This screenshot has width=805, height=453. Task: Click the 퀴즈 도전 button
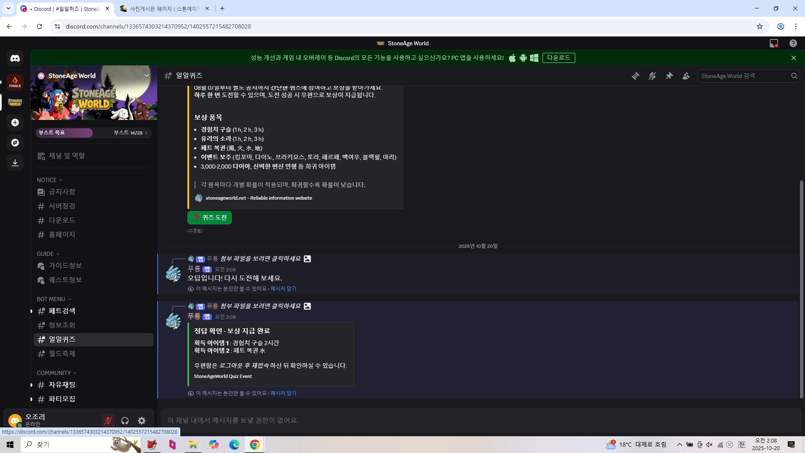pyautogui.click(x=210, y=218)
